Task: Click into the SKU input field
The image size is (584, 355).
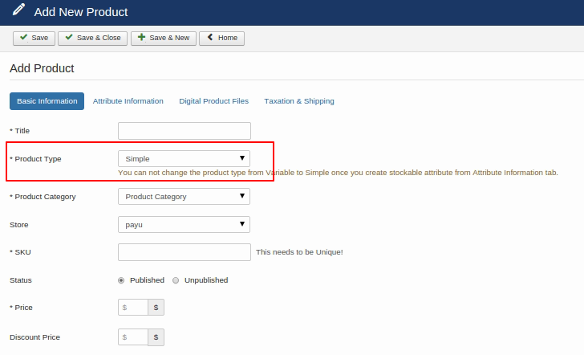Action: [x=184, y=252]
